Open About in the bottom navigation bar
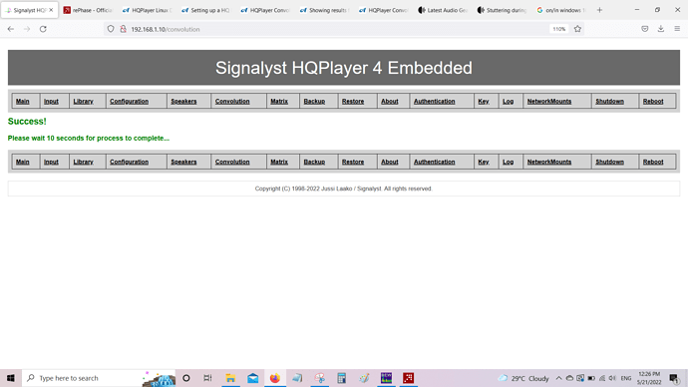Screen dimensions: 688x387 (389, 162)
